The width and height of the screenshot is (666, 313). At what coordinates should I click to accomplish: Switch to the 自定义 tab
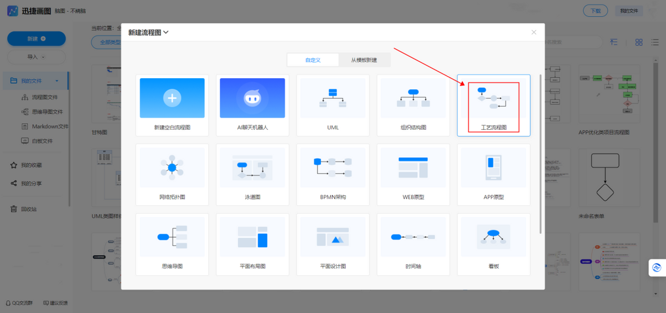(x=313, y=60)
